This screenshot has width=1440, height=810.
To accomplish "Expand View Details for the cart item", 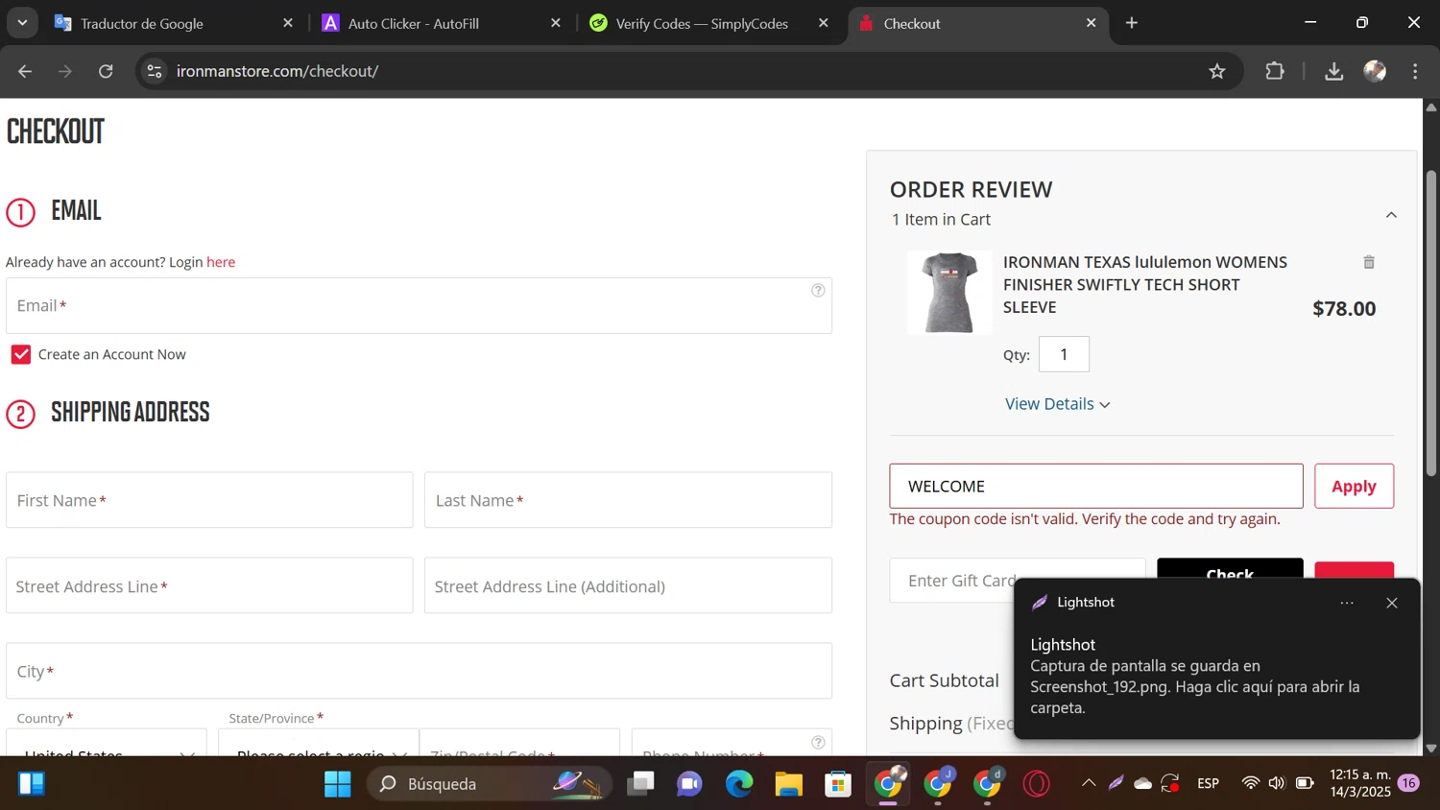I will 1057,404.
